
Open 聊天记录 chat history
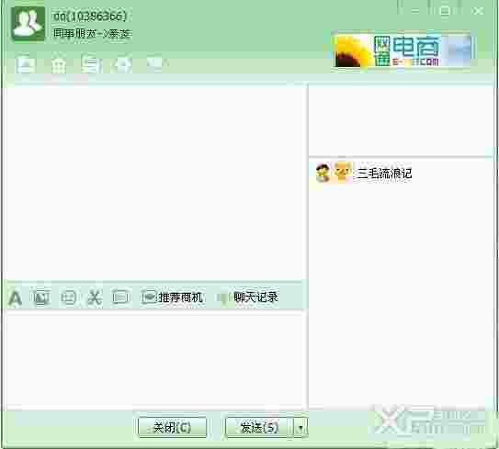tap(248, 297)
